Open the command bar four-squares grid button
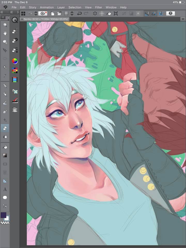Screen dimensions: 186x248 pos(23,13)
